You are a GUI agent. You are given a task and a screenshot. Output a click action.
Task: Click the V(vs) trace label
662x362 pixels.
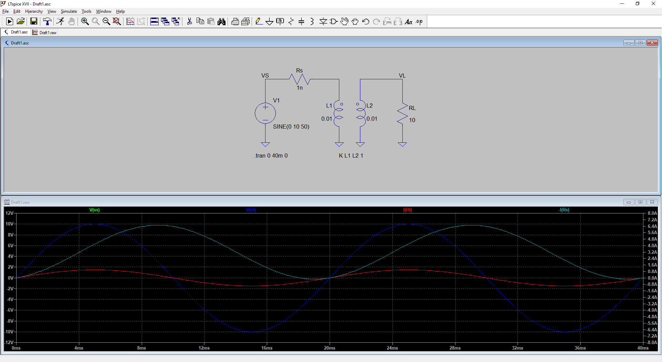[x=94, y=210]
